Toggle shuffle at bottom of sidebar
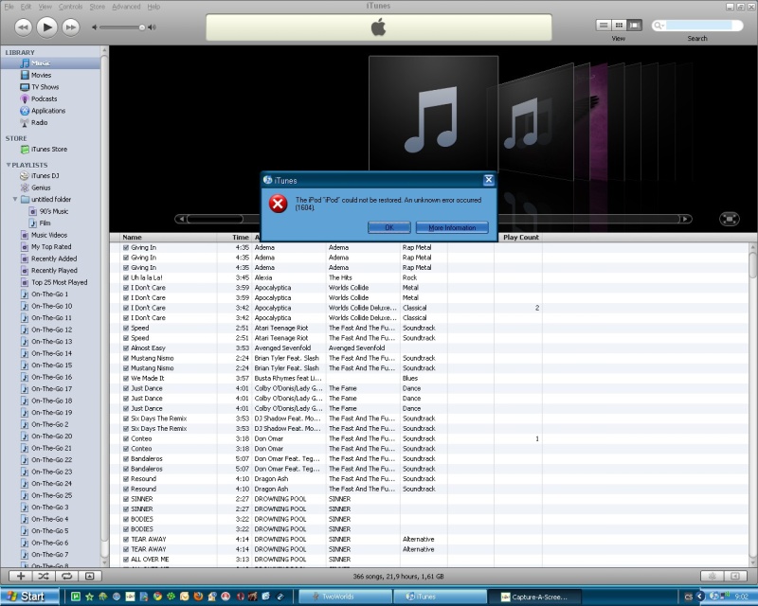The width and height of the screenshot is (758, 606). [44, 575]
